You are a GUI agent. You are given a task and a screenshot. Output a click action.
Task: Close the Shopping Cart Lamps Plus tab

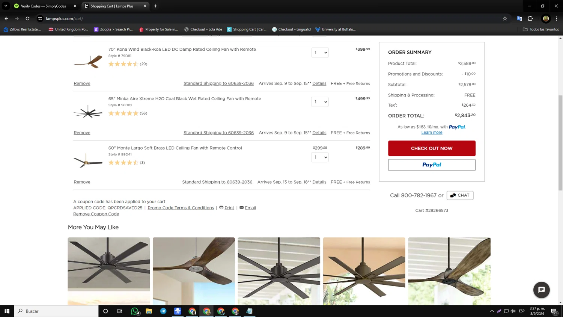[145, 6]
